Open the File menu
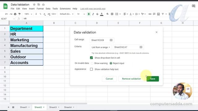The image size is (198, 111). coord(12,9)
